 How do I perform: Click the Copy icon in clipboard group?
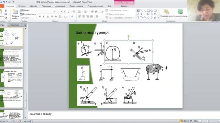pyautogui.click(x=6, y=14)
